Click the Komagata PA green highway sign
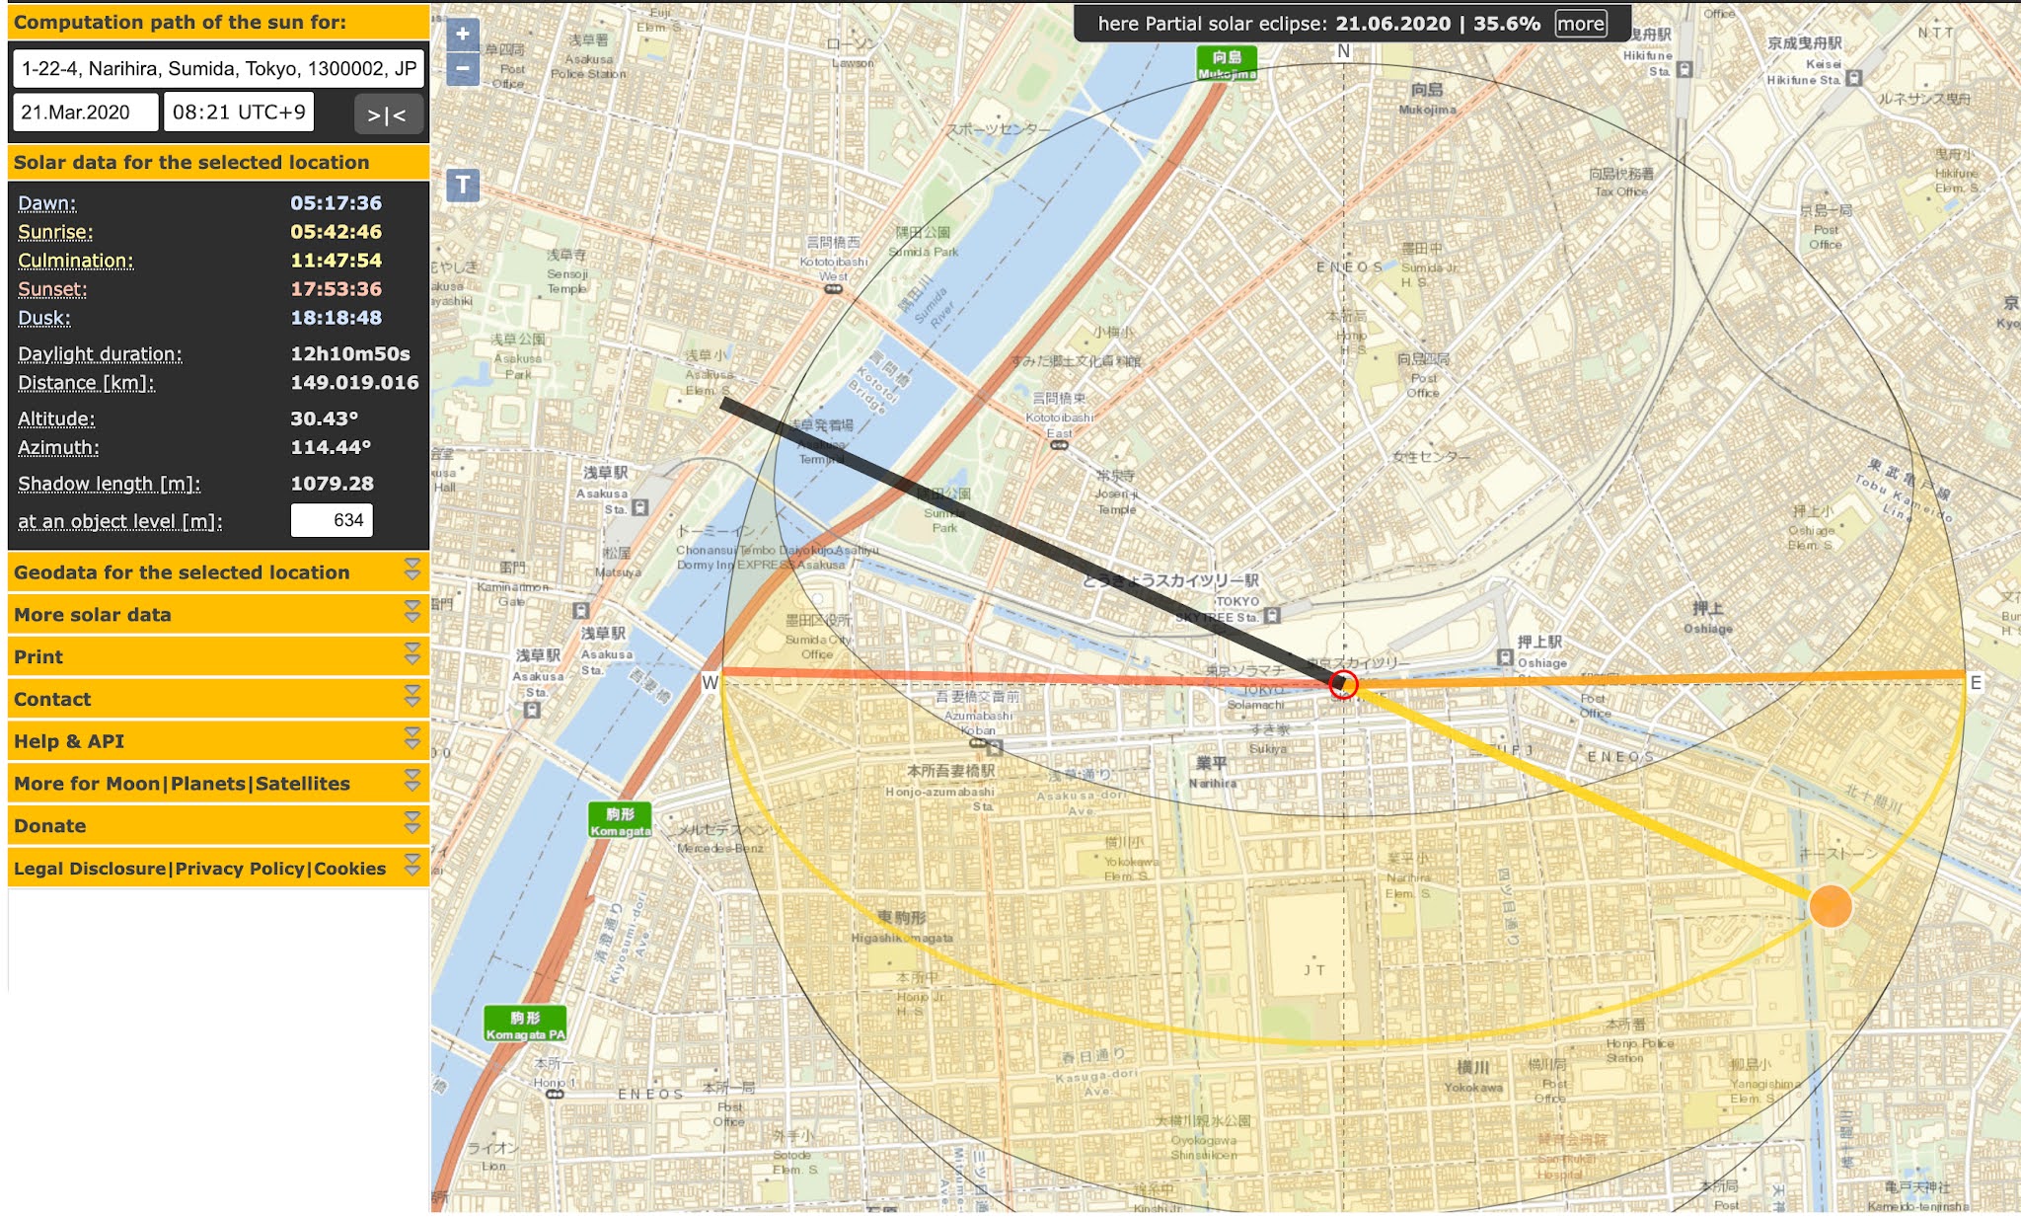2021x1217 pixels. coord(525,1025)
